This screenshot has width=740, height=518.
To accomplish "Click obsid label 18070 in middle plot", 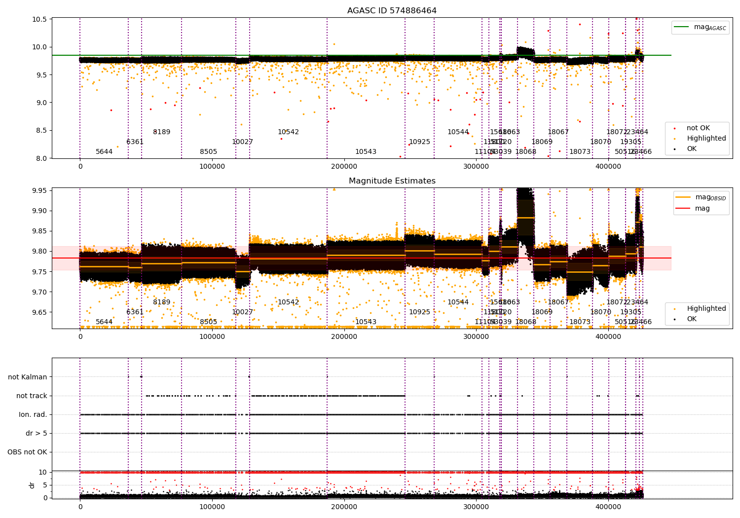I will (600, 312).
